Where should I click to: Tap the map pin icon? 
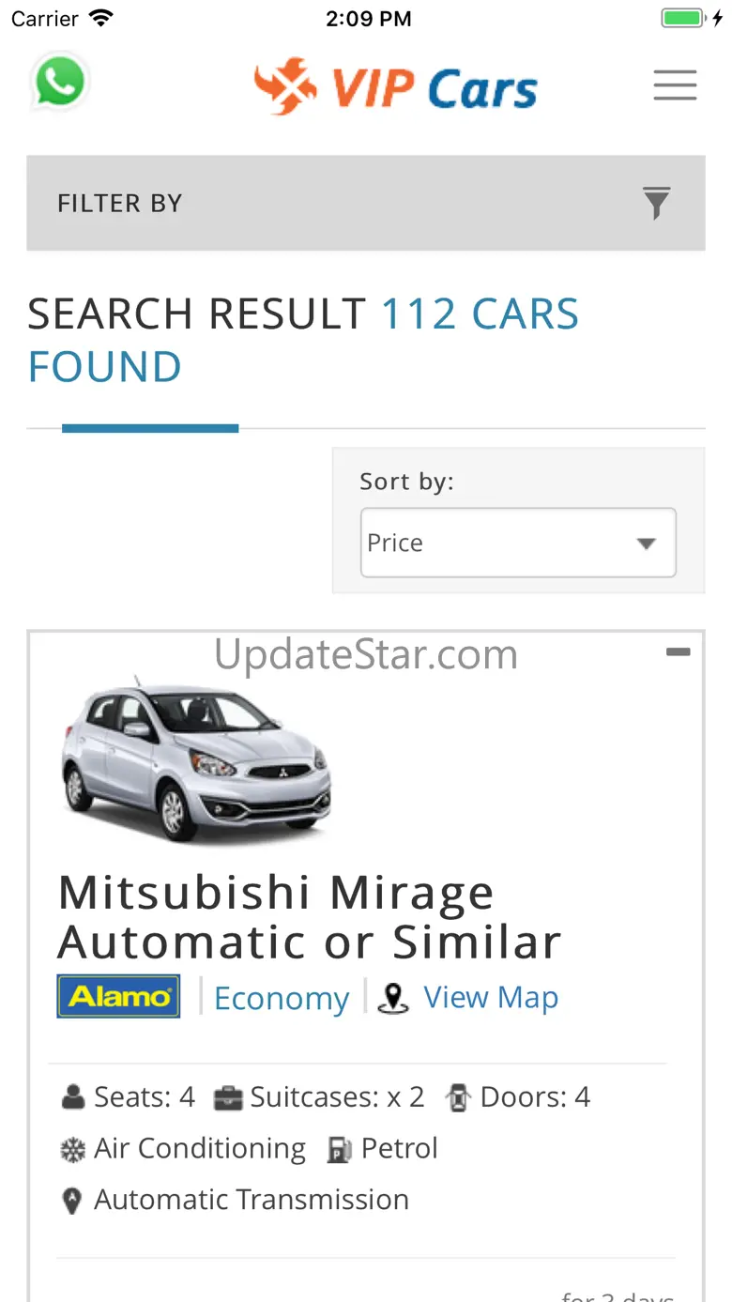(393, 999)
